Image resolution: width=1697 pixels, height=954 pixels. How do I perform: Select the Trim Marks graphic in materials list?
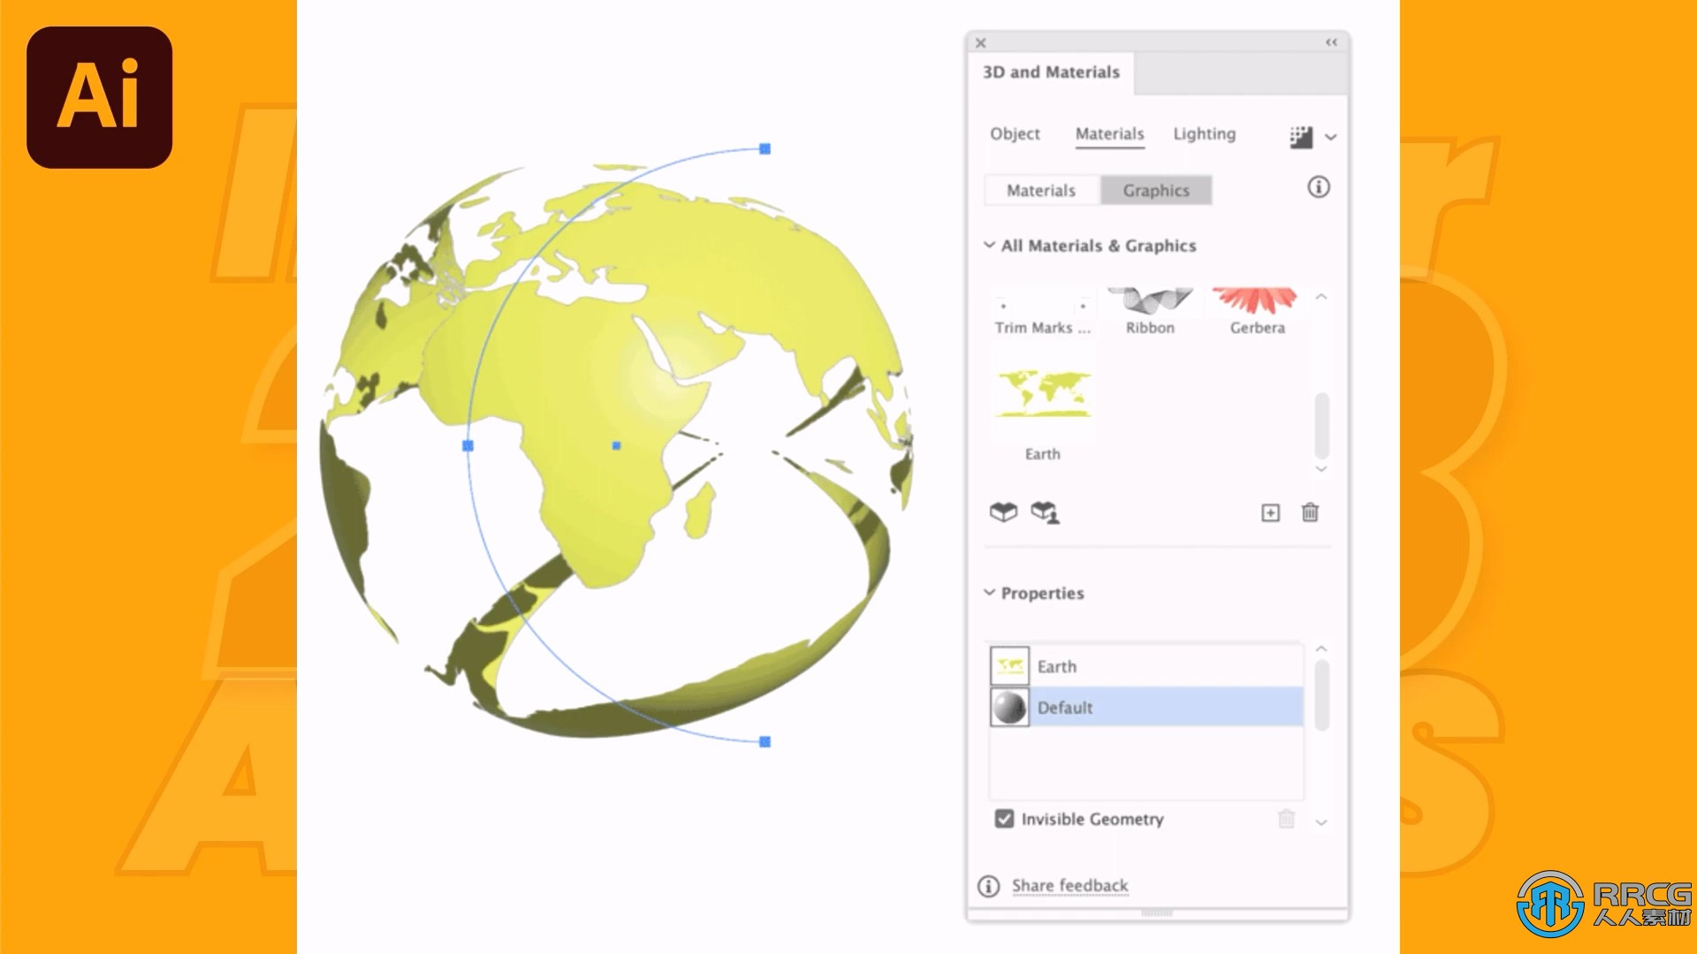[1041, 299]
